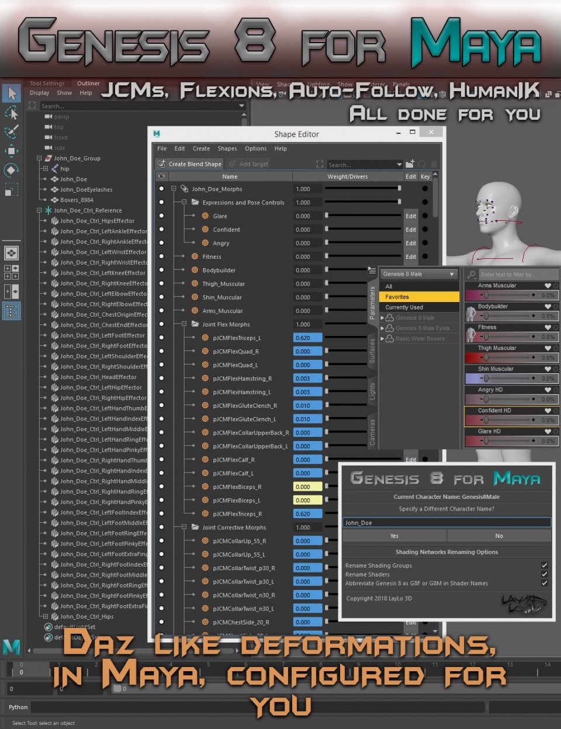561x729 pixels.
Task: Activate the Rotate tool
Action: [x=11, y=170]
